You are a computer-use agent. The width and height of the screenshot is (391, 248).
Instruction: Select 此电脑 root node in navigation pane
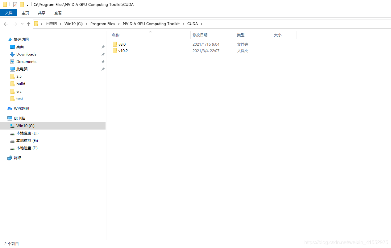click(x=19, y=118)
